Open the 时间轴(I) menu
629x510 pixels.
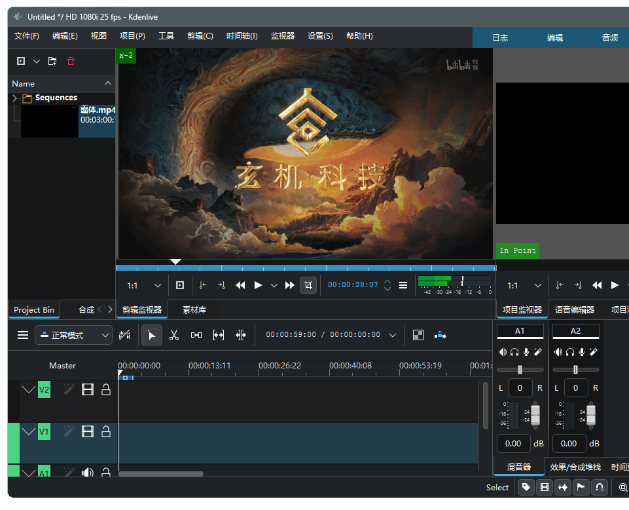tap(242, 36)
